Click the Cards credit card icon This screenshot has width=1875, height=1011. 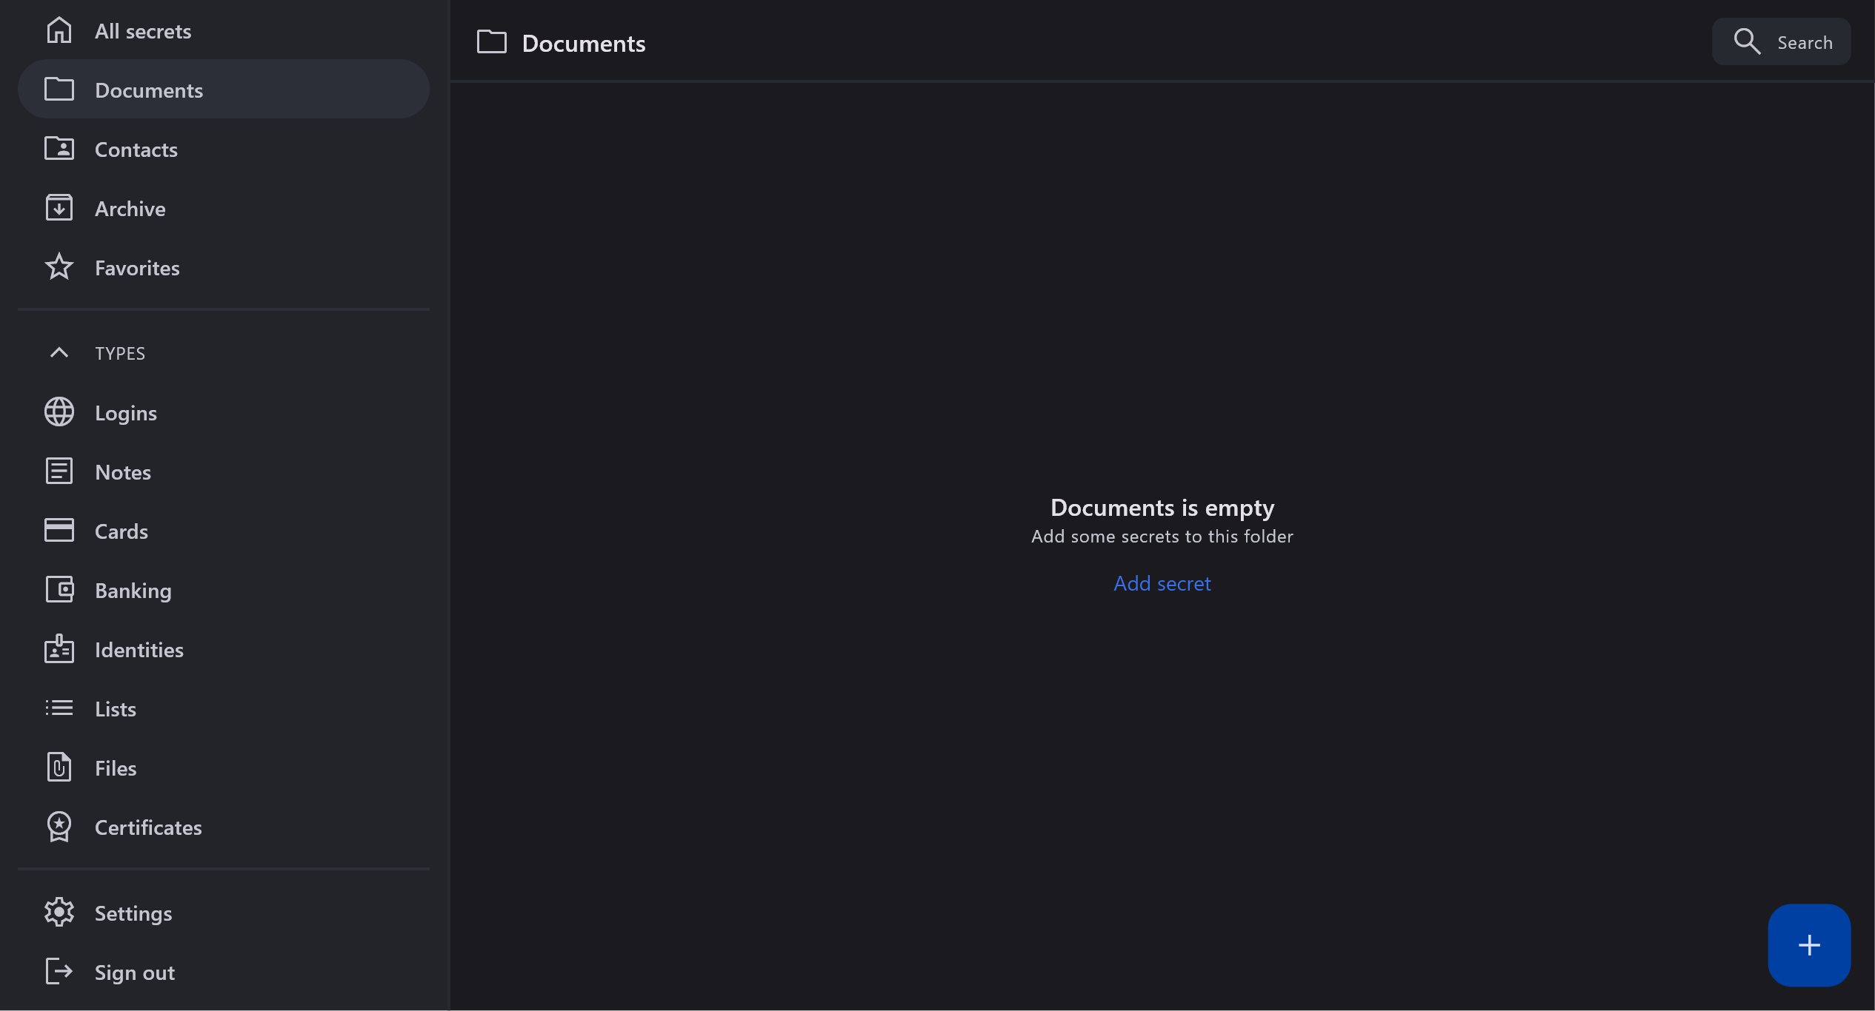pos(59,531)
